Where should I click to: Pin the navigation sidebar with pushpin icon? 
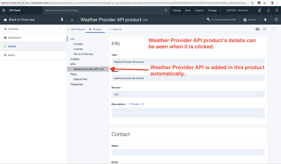pyautogui.click(x=62, y=20)
